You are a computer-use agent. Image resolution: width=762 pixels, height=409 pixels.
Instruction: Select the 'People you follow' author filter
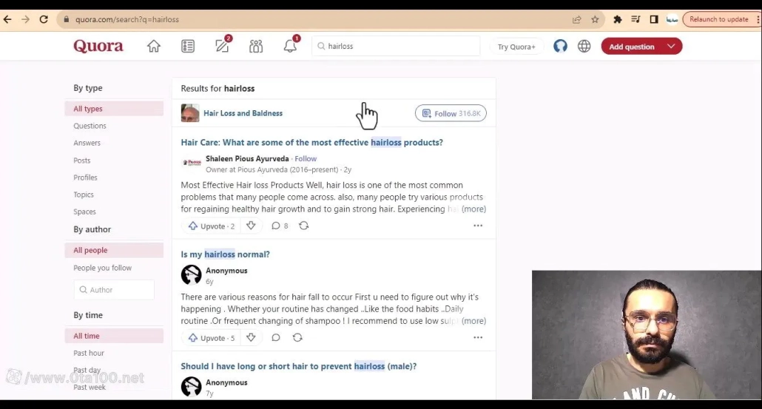pyautogui.click(x=102, y=268)
